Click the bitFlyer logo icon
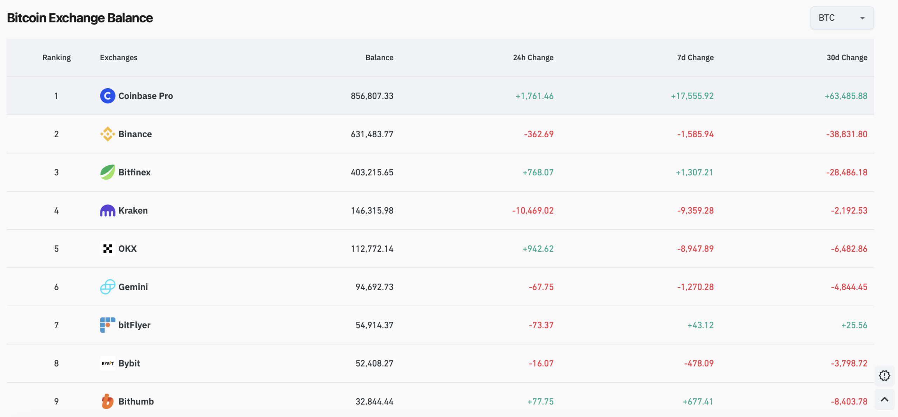898x417 pixels. (x=107, y=325)
